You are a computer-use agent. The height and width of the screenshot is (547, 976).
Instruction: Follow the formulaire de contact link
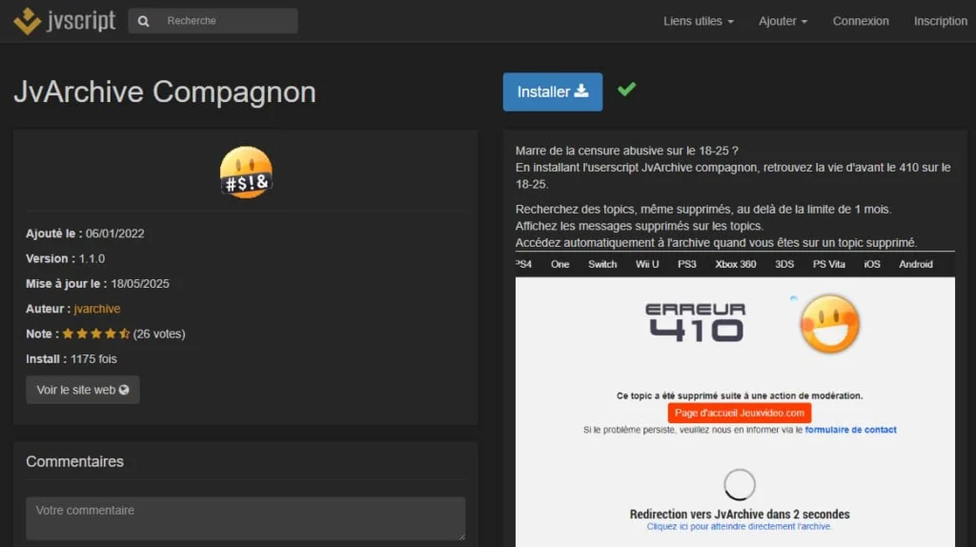[850, 430]
